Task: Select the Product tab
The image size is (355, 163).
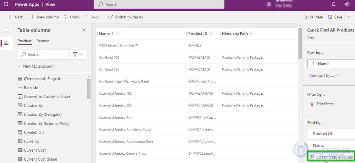Action: coord(25,41)
